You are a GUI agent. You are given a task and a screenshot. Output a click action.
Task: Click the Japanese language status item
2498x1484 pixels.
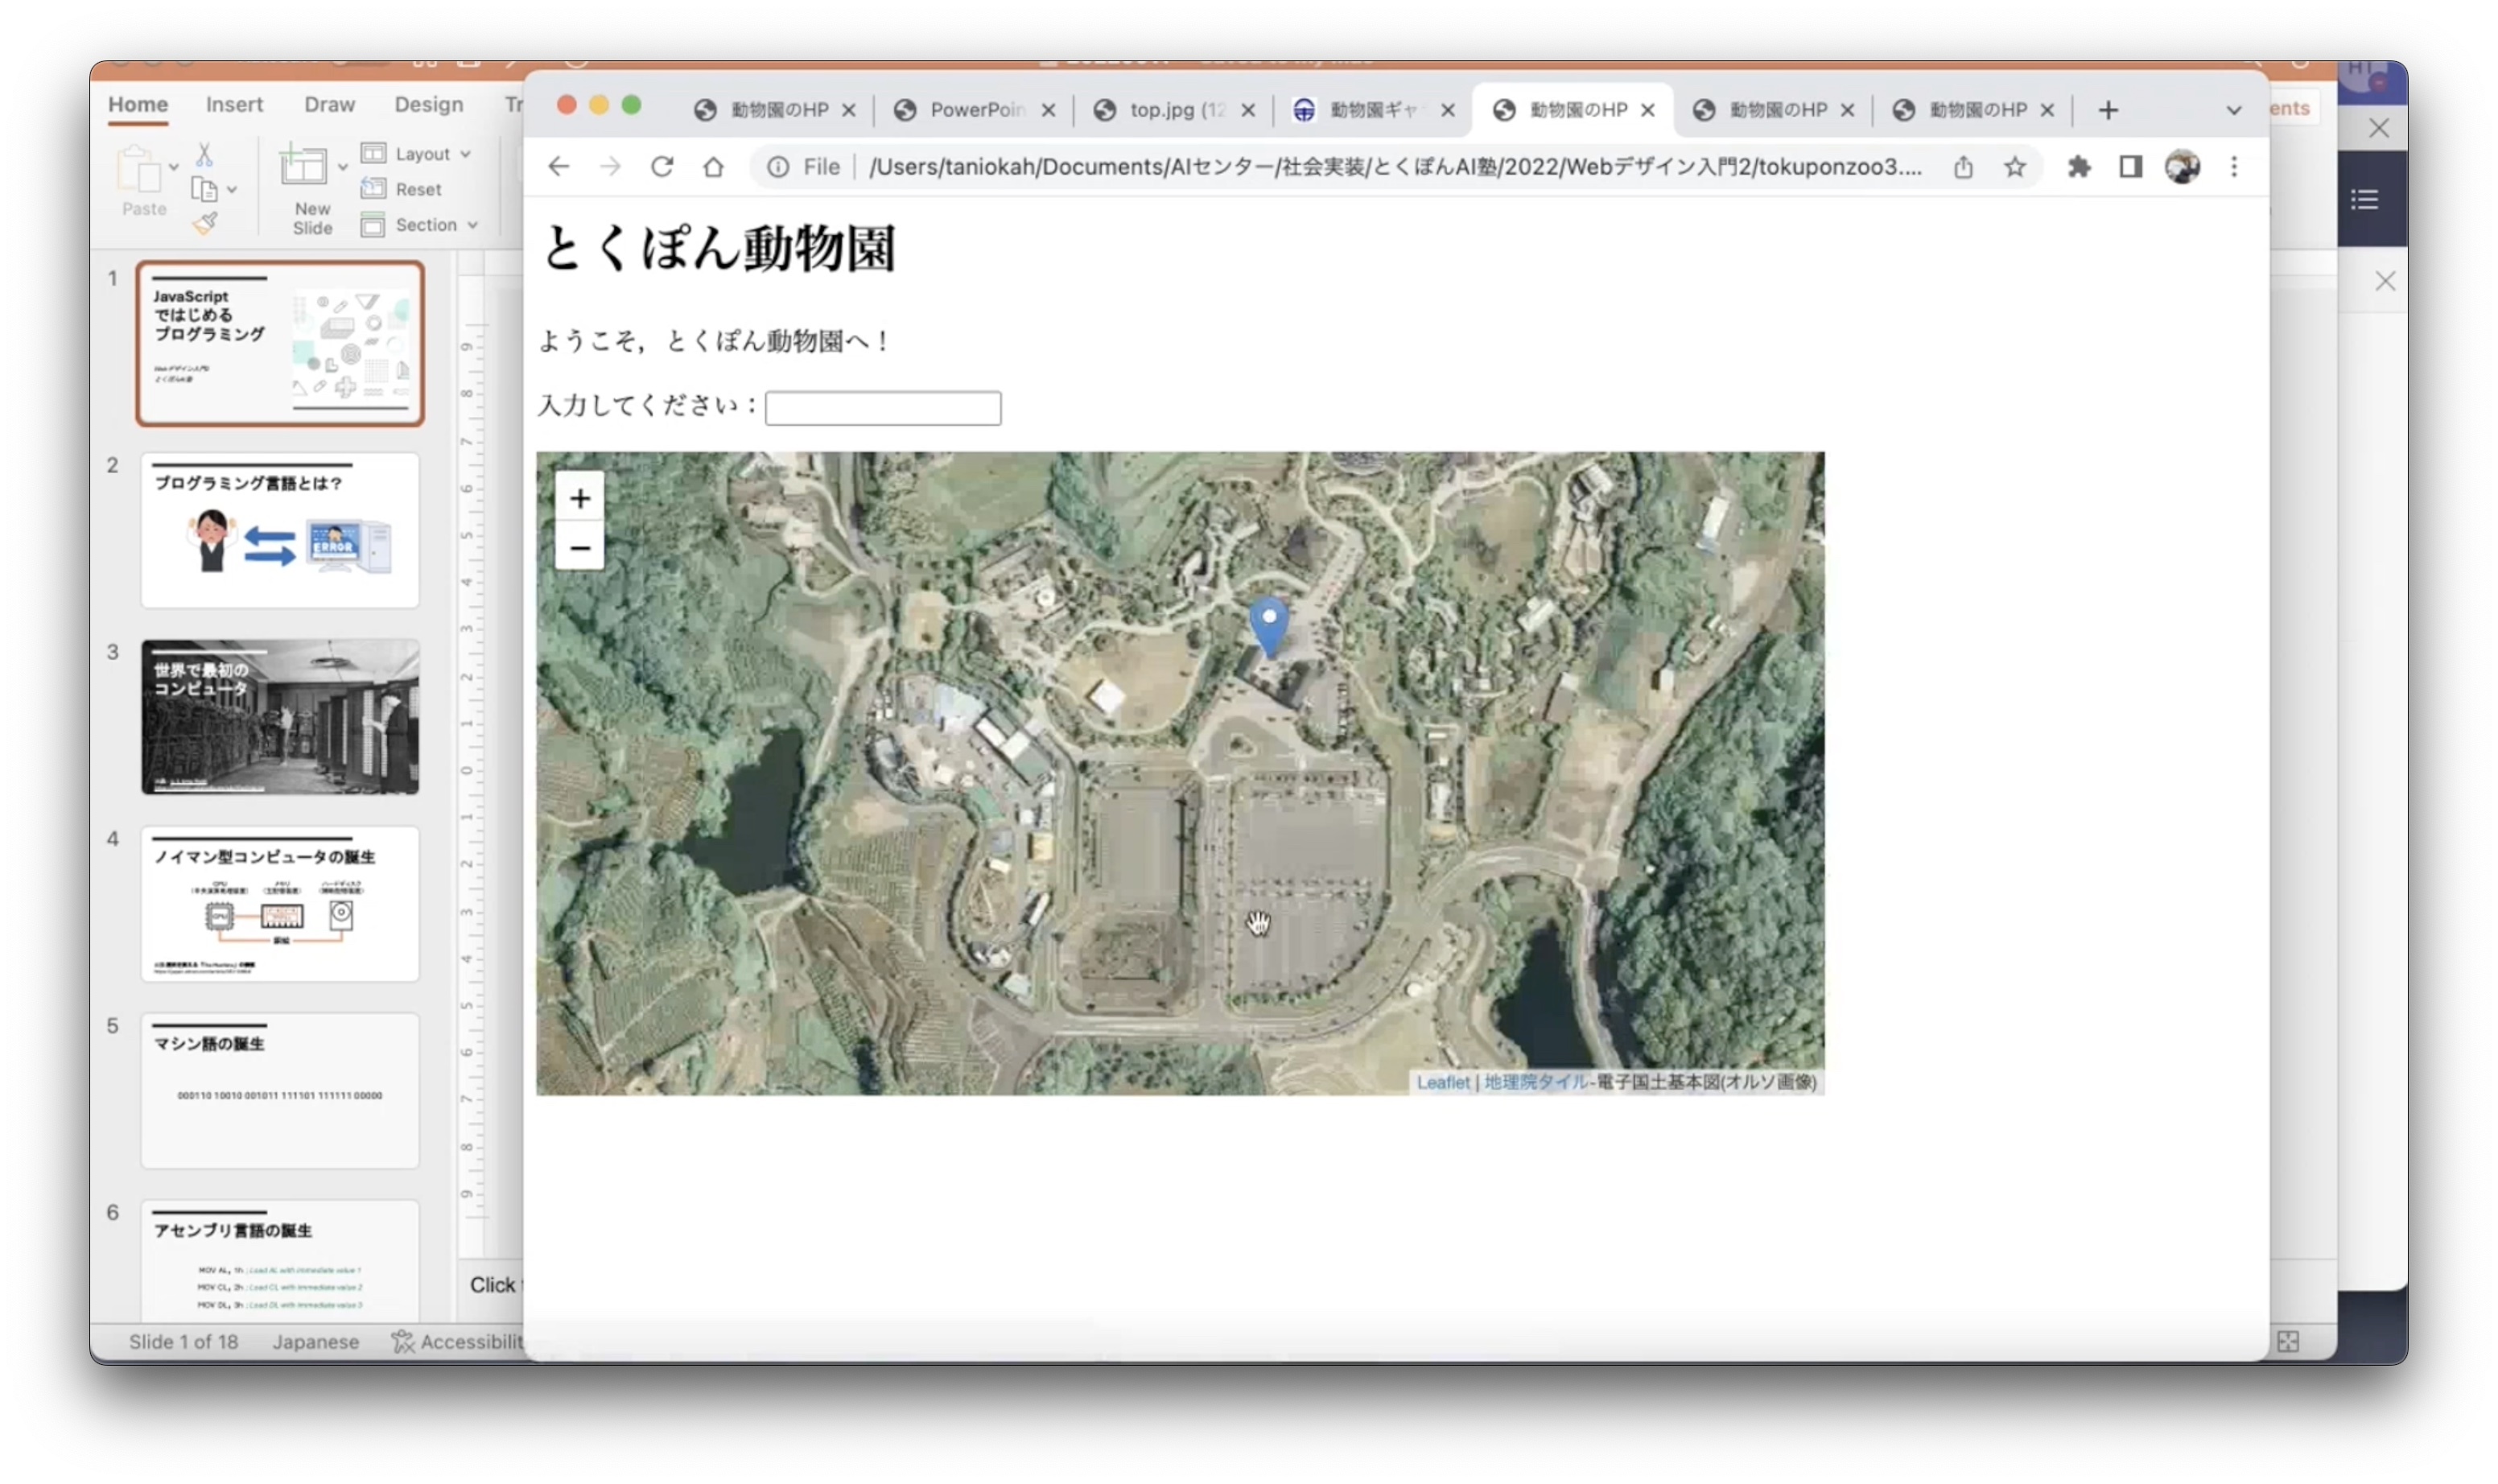tap(315, 1342)
